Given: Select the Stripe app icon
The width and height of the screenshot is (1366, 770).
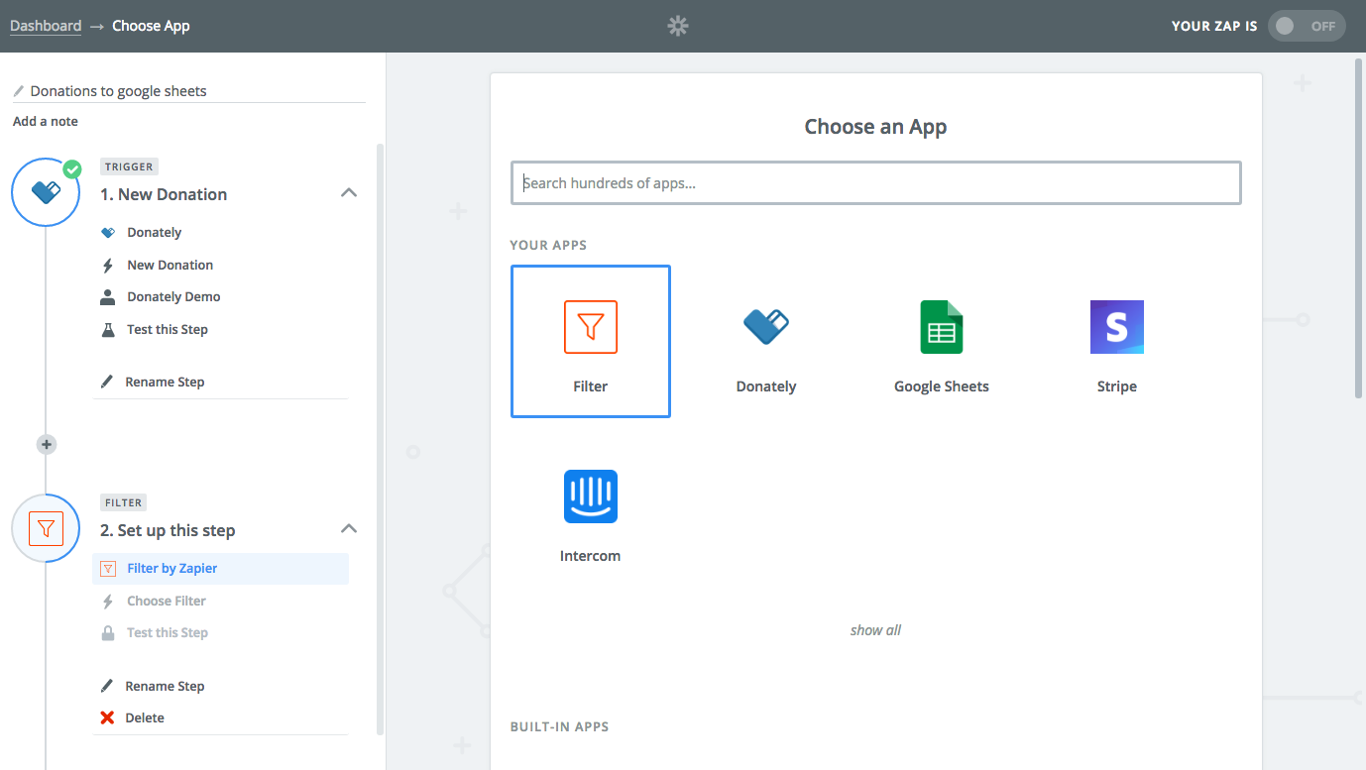Looking at the screenshot, I should tap(1117, 327).
